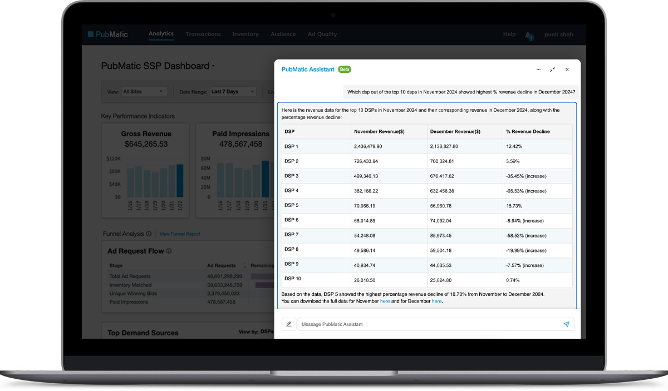Expand the All Sites view dropdown
This screenshot has width=668, height=391.
(143, 92)
